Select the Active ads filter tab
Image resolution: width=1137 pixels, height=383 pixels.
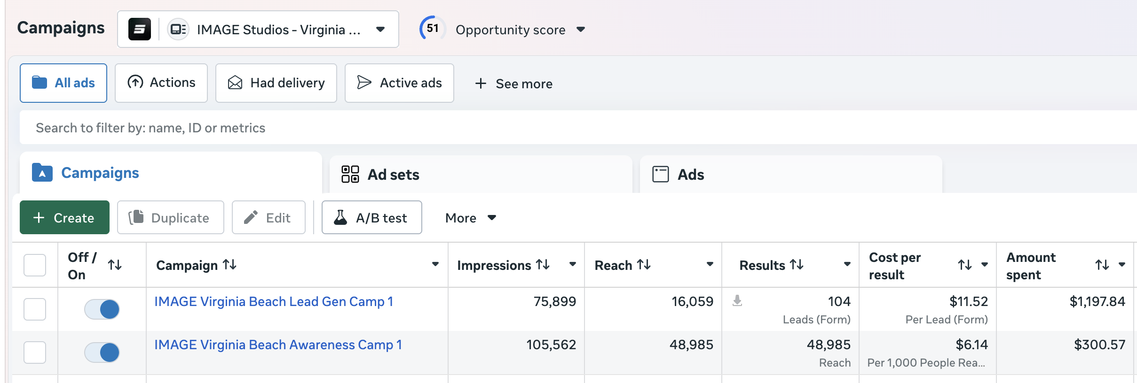pyautogui.click(x=399, y=83)
